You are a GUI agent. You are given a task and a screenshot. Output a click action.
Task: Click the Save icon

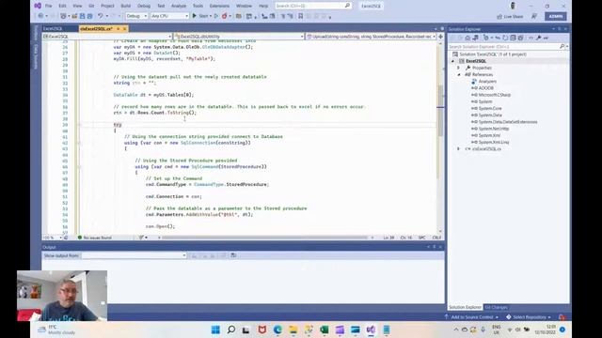pos(82,16)
